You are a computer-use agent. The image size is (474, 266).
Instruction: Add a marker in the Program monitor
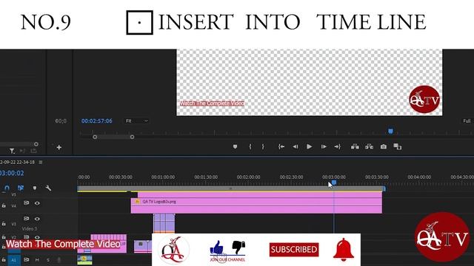pyautogui.click(x=235, y=146)
